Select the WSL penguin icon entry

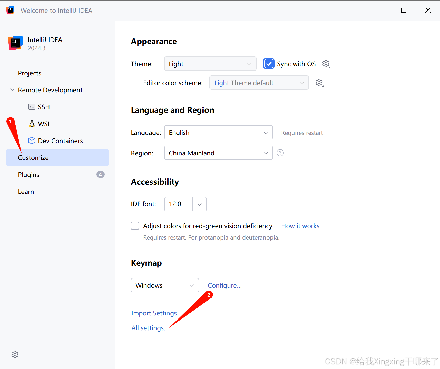click(x=32, y=124)
